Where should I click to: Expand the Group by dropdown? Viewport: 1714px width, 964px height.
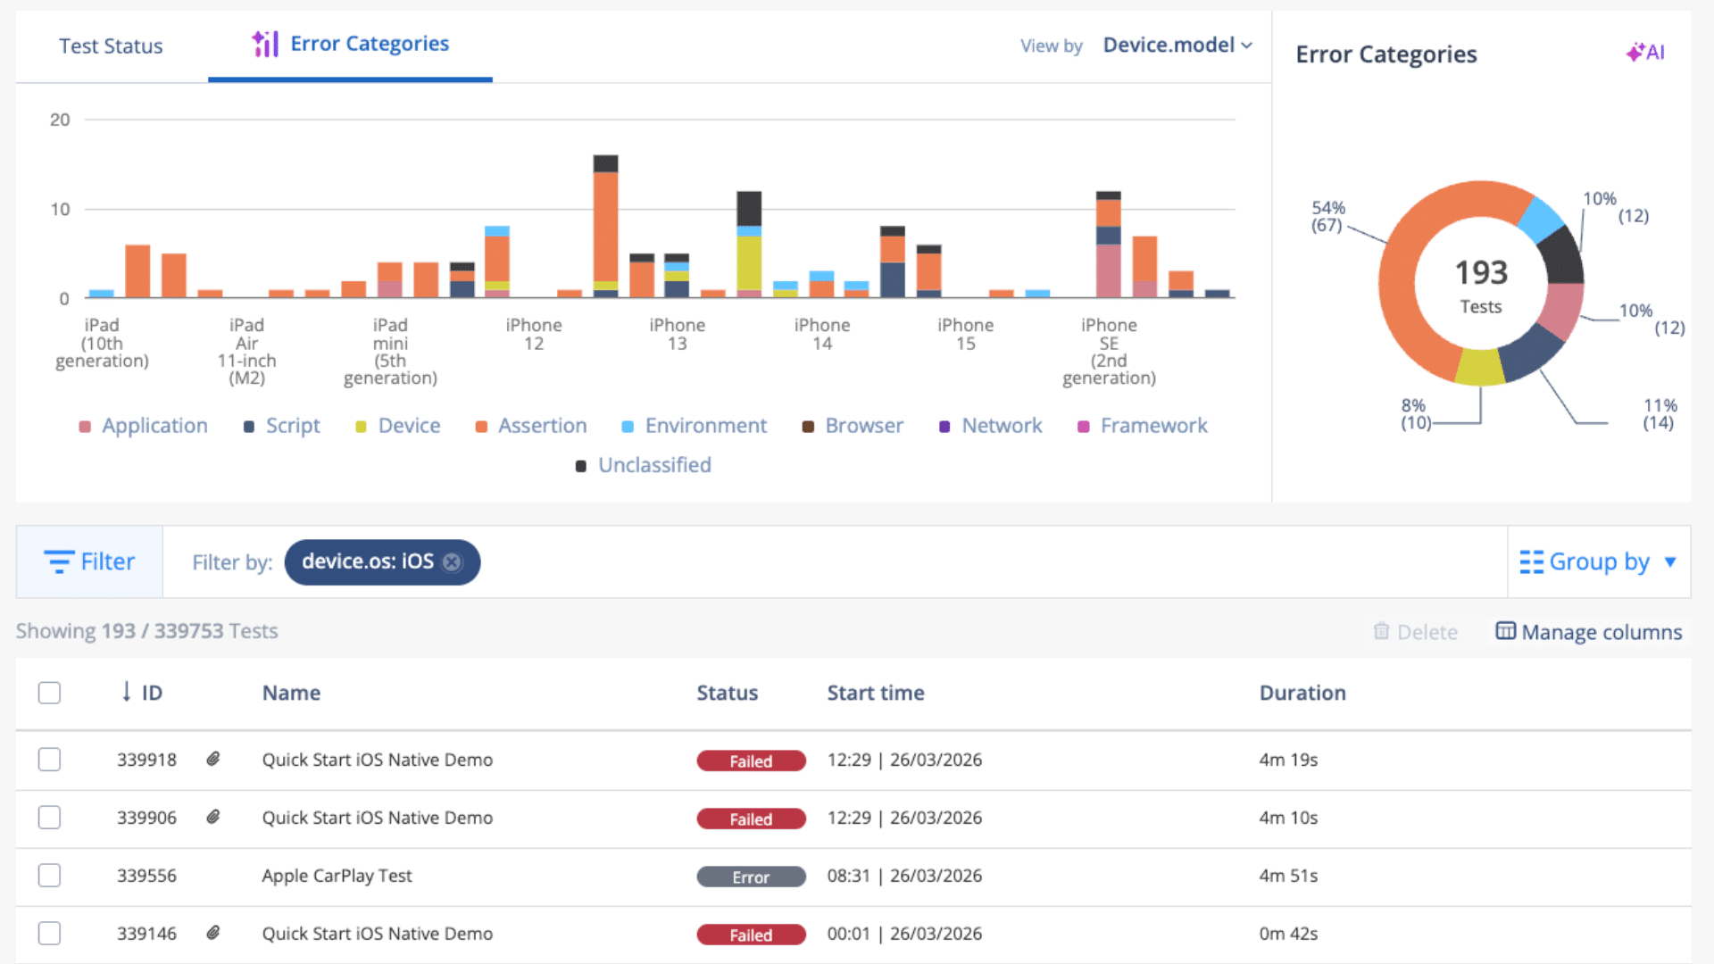click(x=1599, y=561)
